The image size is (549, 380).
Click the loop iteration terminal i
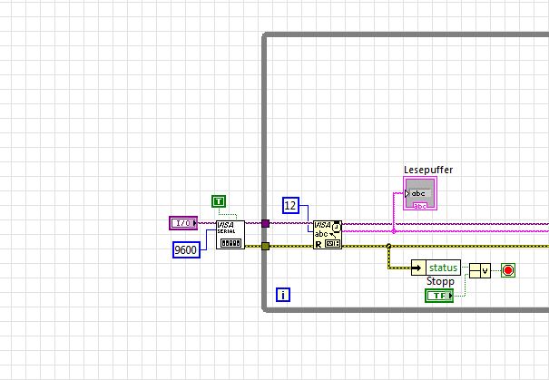(283, 295)
